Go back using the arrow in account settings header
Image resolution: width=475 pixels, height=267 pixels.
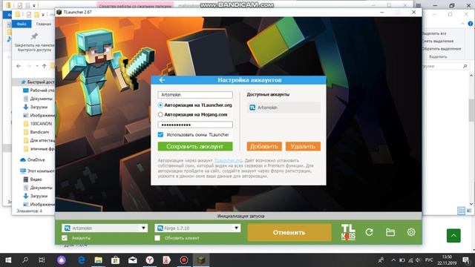point(162,80)
